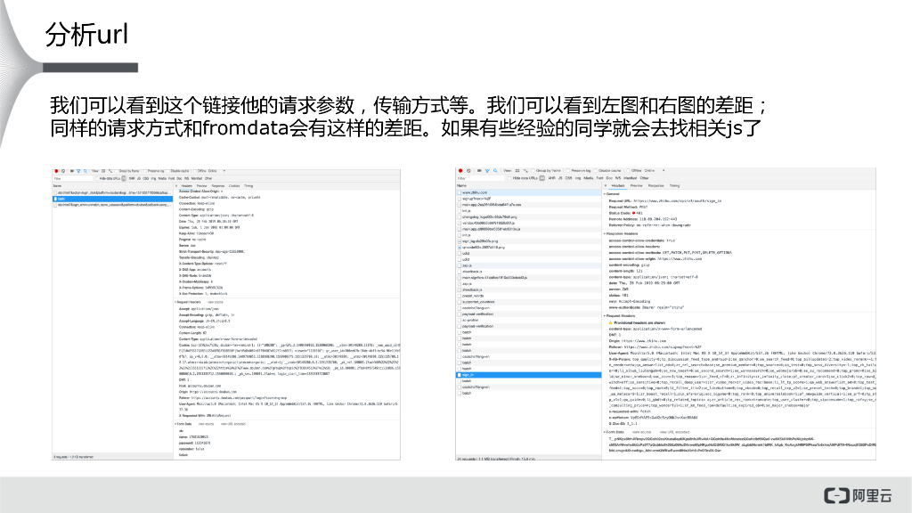This screenshot has height=513, width=912.
Task: Click the camera icon in left DevTools toolbar
Action: pyautogui.click(x=72, y=171)
